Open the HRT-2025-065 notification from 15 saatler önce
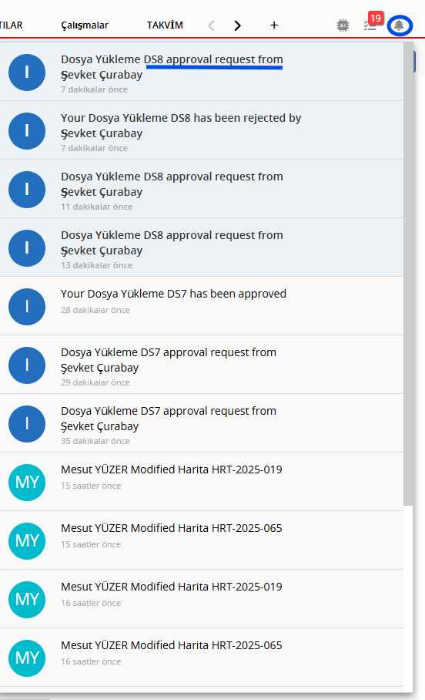 coord(202,540)
